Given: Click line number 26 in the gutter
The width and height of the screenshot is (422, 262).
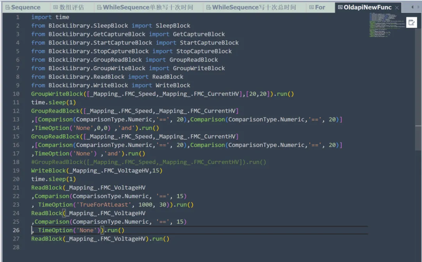Looking at the screenshot, I should (x=16, y=230).
